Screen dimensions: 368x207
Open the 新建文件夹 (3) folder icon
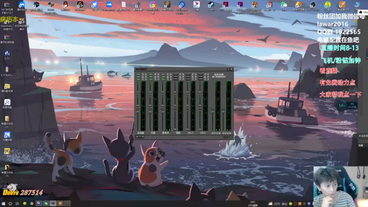click(x=7, y=167)
